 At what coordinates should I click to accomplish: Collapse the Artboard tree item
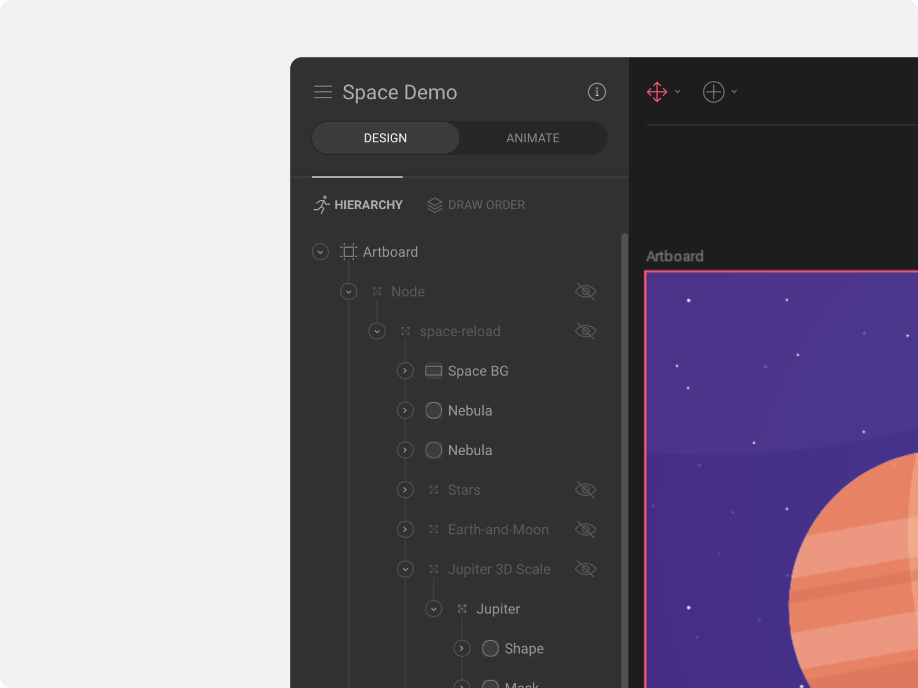[320, 252]
